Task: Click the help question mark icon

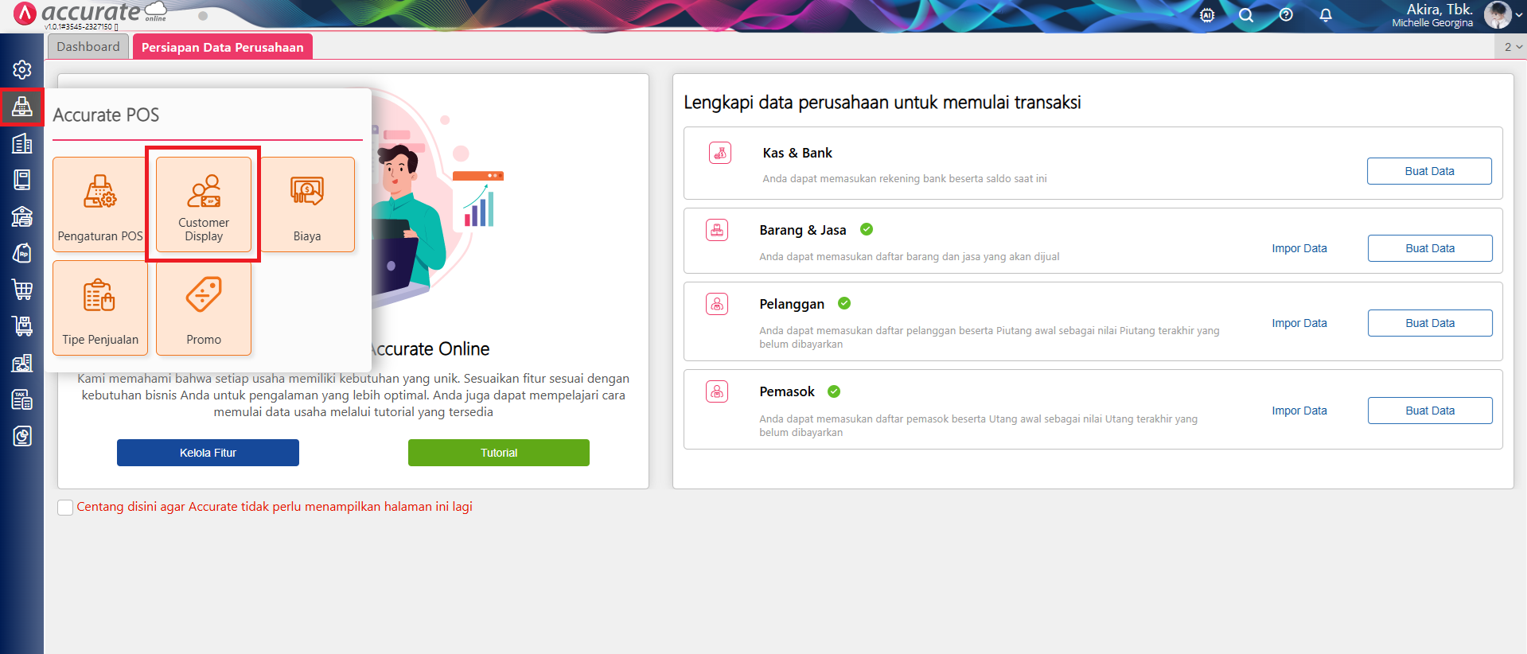Action: click(1286, 15)
